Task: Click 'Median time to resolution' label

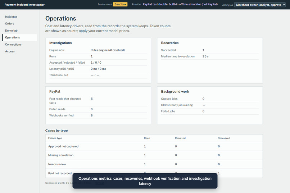Action: tap(178, 56)
